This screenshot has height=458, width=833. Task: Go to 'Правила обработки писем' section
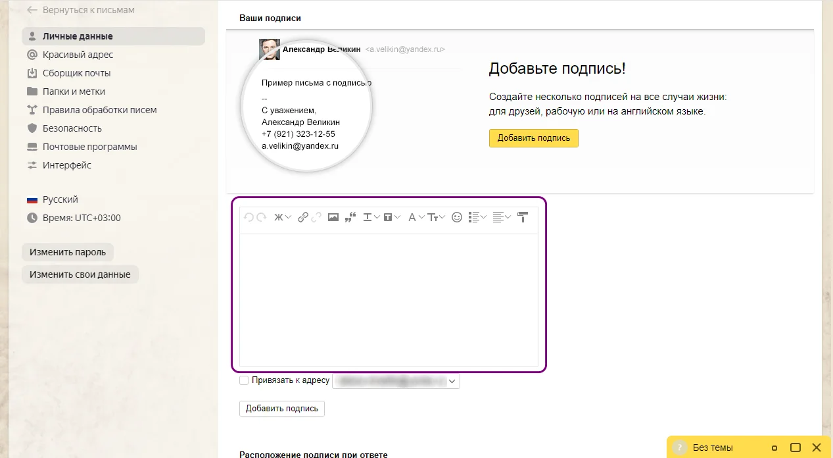click(99, 110)
